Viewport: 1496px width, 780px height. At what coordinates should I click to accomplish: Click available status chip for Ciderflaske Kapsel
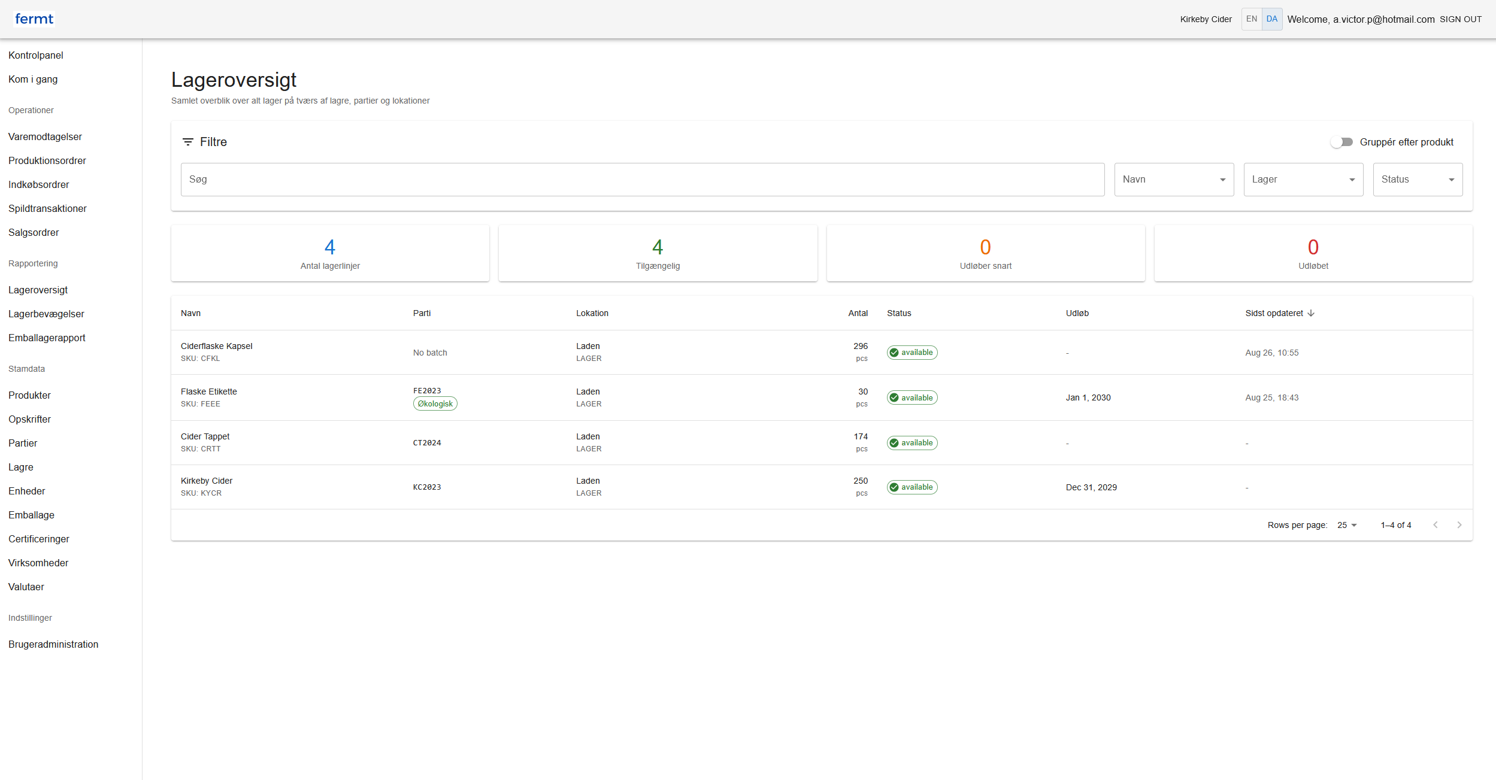pos(911,353)
